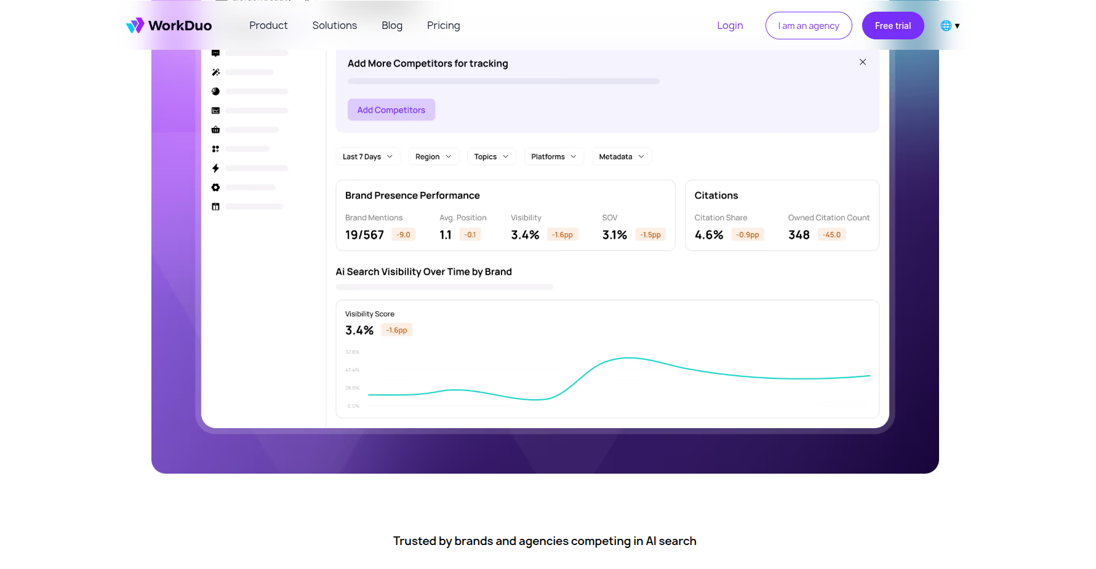Click the -0.1 Avg. Position badge

tap(470, 234)
